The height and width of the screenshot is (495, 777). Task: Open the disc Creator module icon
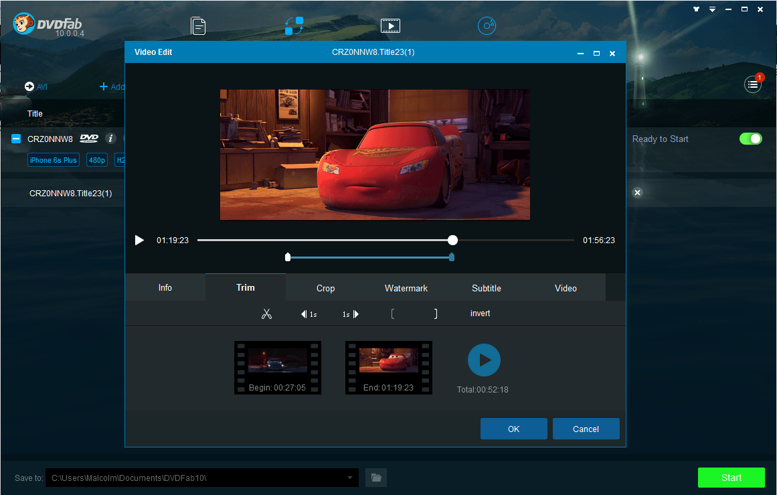pyautogui.click(x=487, y=26)
